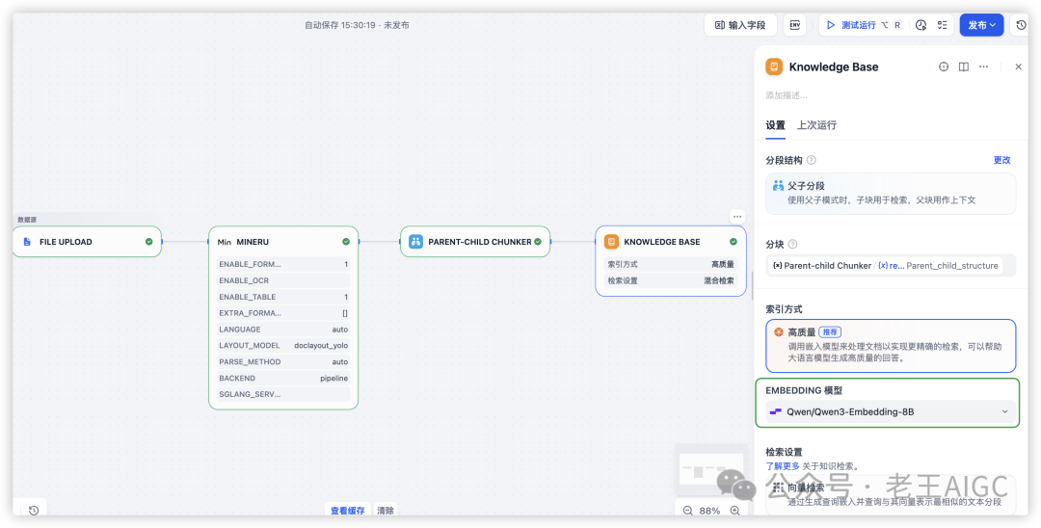The width and height of the screenshot is (1041, 528).
Task: Open the ENV environment variables button
Action: point(794,25)
